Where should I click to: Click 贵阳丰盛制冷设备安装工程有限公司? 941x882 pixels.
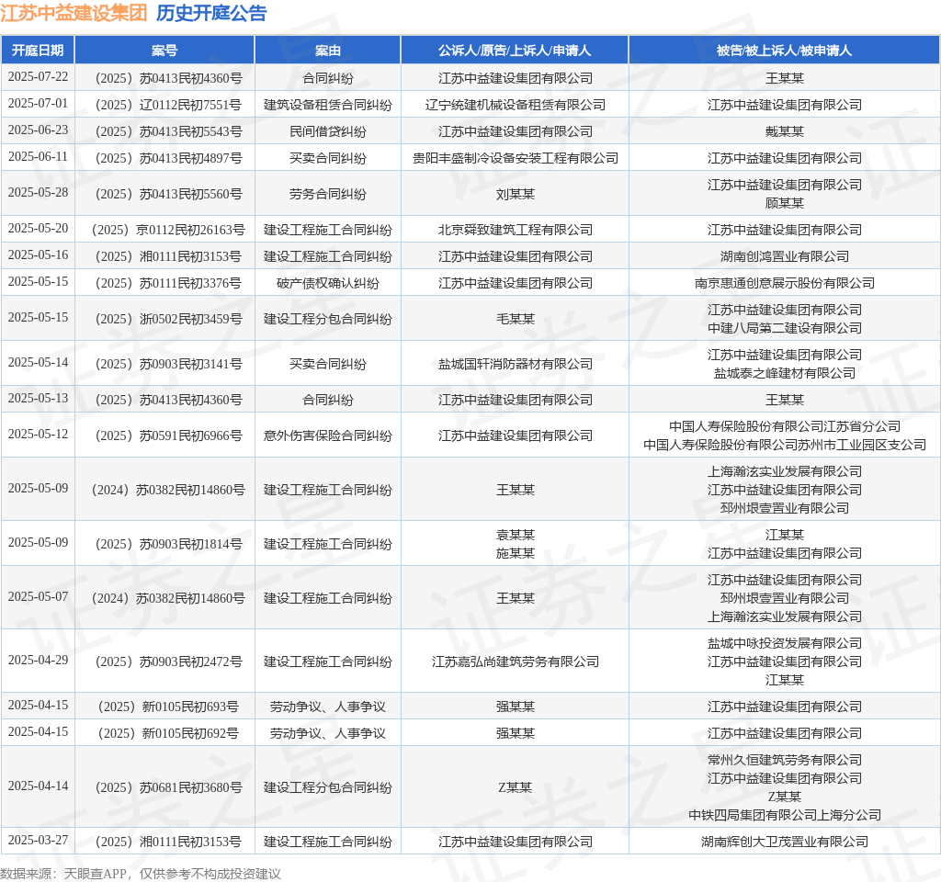click(515, 158)
